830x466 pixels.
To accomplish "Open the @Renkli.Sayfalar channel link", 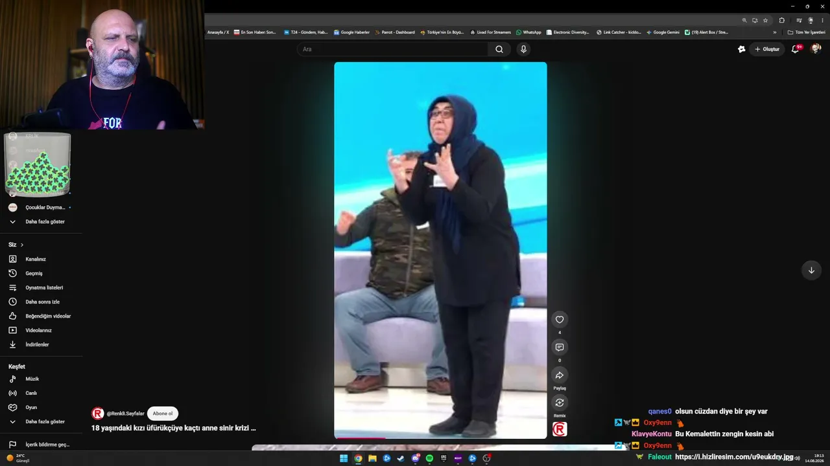I will click(x=126, y=414).
